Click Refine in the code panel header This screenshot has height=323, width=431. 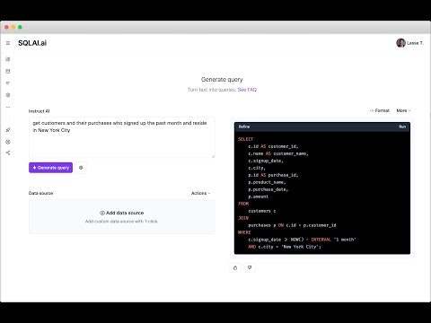point(244,127)
